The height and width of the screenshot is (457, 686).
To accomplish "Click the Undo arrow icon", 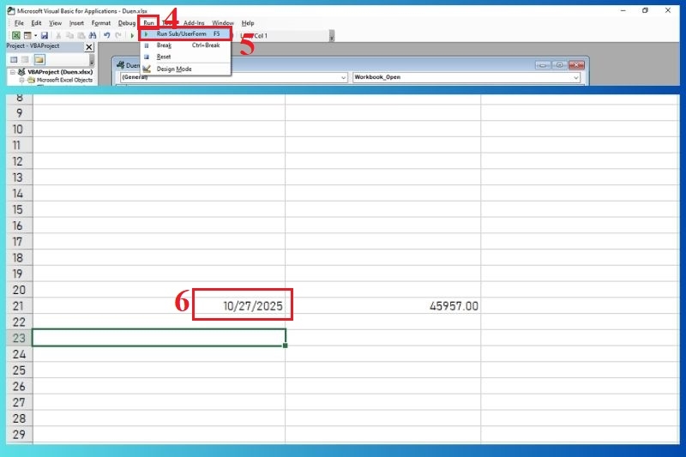I will click(106, 35).
